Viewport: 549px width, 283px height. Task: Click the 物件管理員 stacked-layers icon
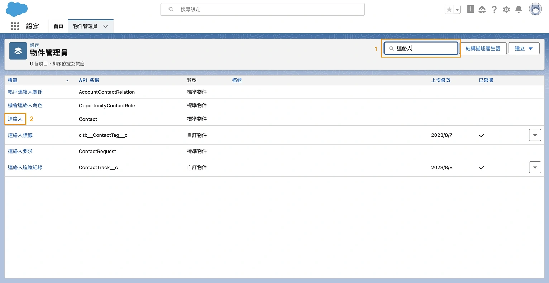click(18, 51)
